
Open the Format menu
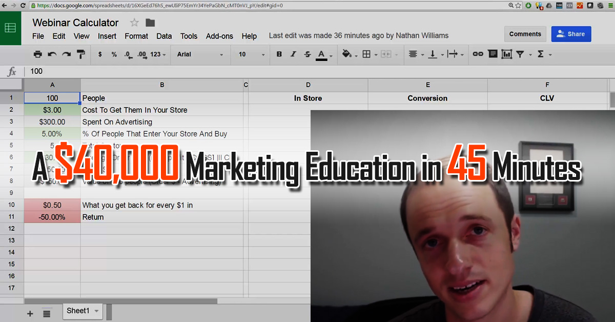[136, 36]
